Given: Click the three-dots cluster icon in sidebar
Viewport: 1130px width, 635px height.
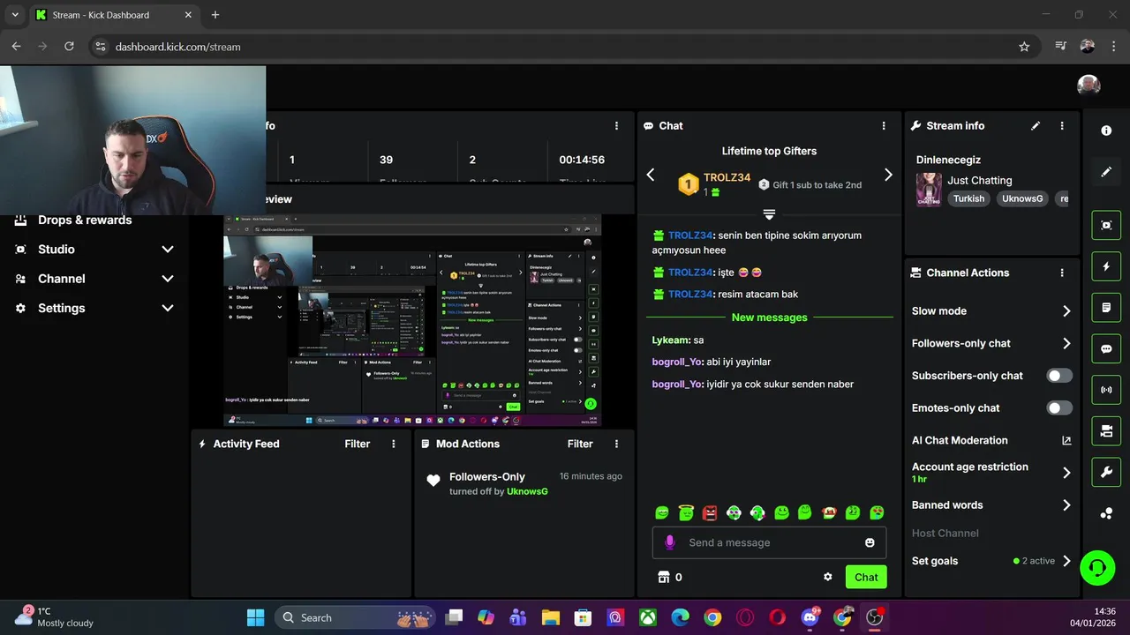Looking at the screenshot, I should (1106, 513).
